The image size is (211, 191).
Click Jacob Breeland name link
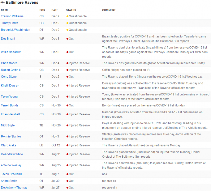pyautogui.click(x=11, y=174)
